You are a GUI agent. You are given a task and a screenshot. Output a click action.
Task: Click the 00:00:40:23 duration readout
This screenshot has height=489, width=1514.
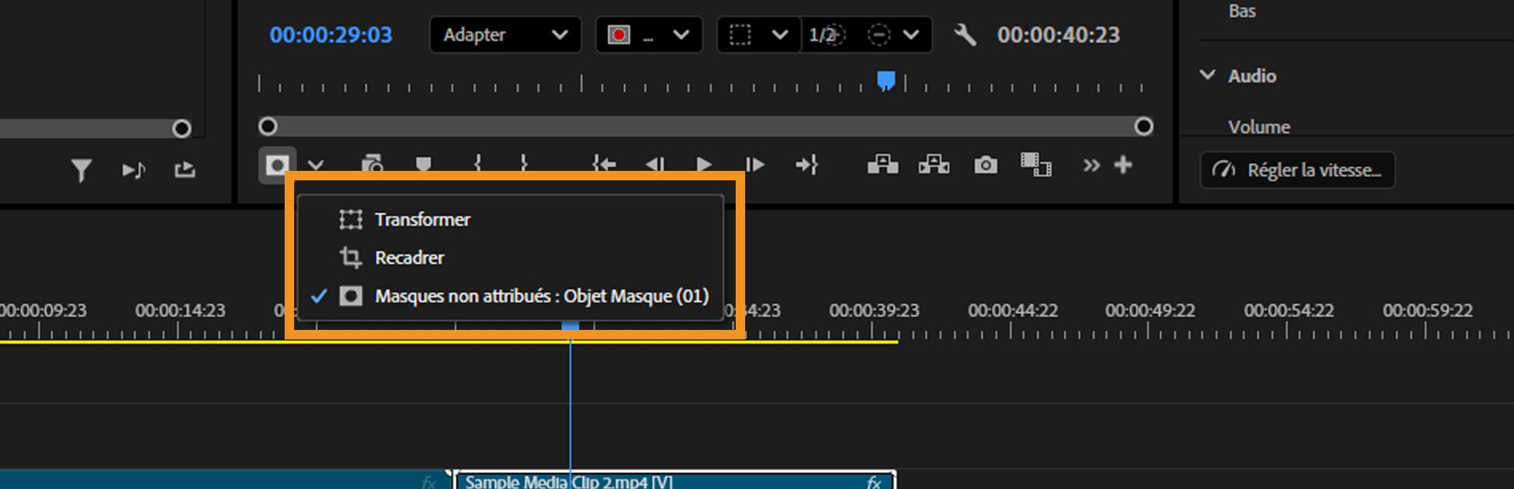coord(1058,35)
